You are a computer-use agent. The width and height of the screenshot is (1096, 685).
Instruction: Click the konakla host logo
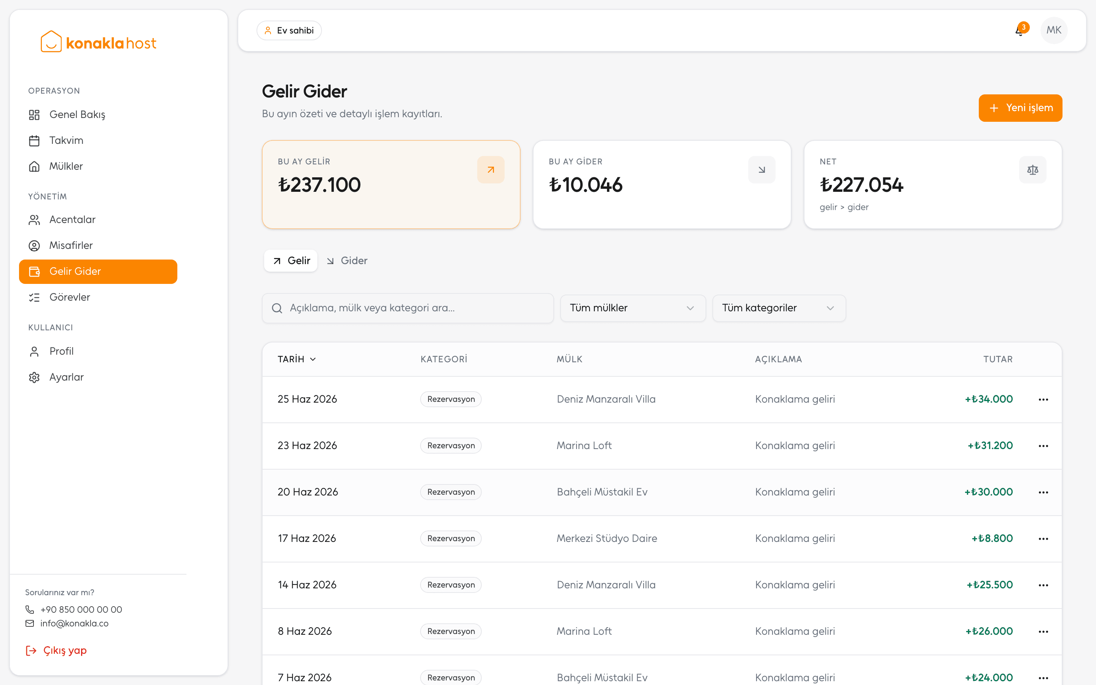(98, 42)
